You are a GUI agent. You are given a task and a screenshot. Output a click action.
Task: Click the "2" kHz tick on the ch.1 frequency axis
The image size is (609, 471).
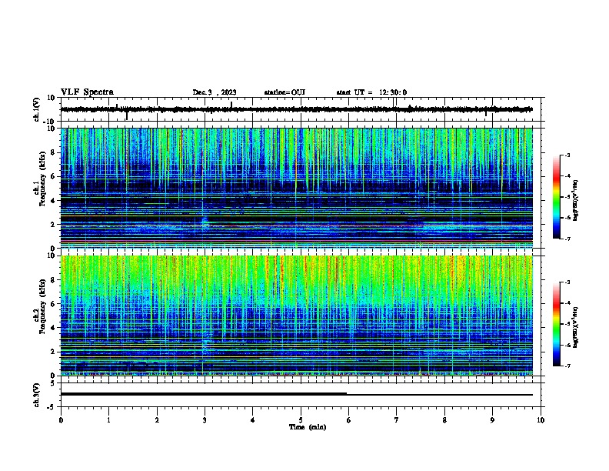[53, 225]
